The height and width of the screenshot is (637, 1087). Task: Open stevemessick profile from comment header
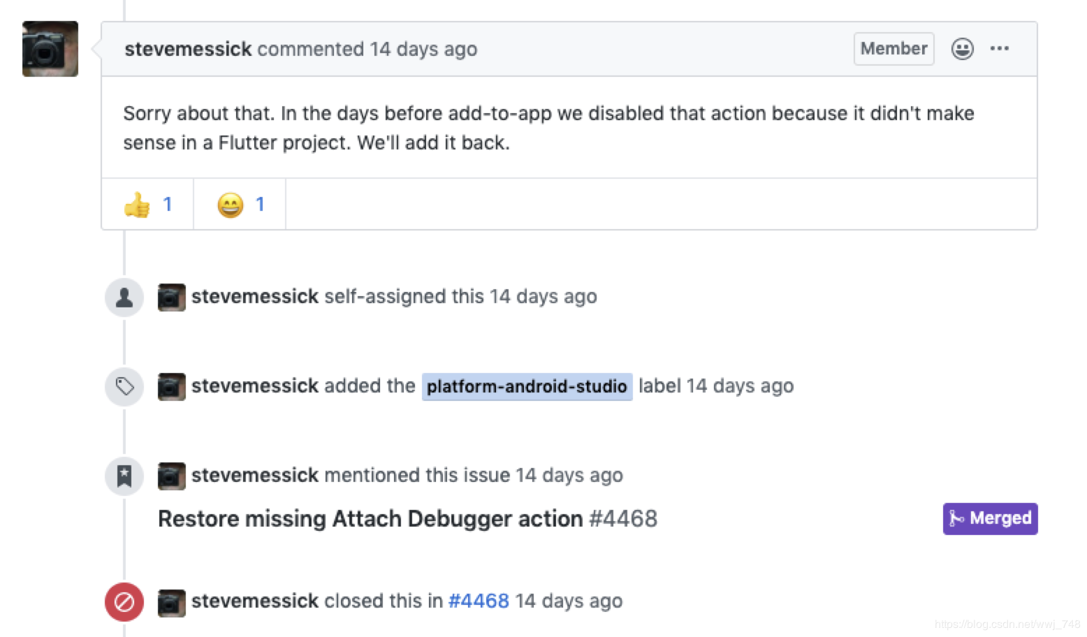pyautogui.click(x=188, y=49)
